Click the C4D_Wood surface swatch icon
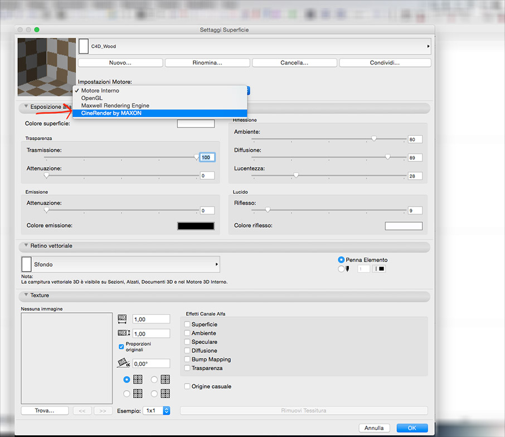 [x=84, y=46]
